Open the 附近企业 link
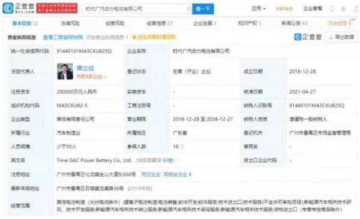The height and width of the screenshot is (219, 360). tap(151, 175)
